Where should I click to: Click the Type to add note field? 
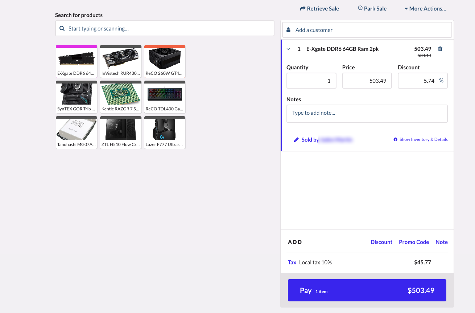[x=367, y=113]
